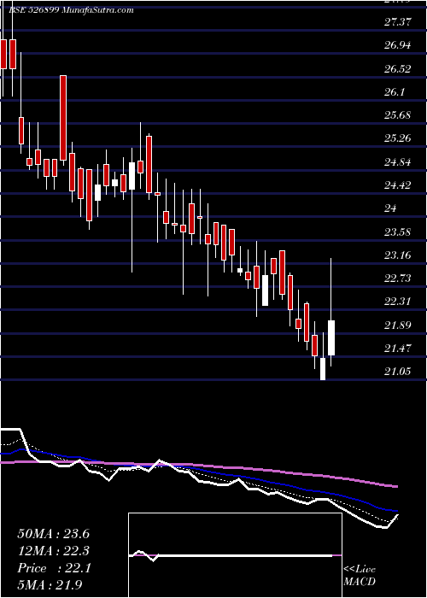Click the tall red candle reaching 26.52
Viewport: 427px width, 598px height.
pyautogui.click(x=63, y=118)
